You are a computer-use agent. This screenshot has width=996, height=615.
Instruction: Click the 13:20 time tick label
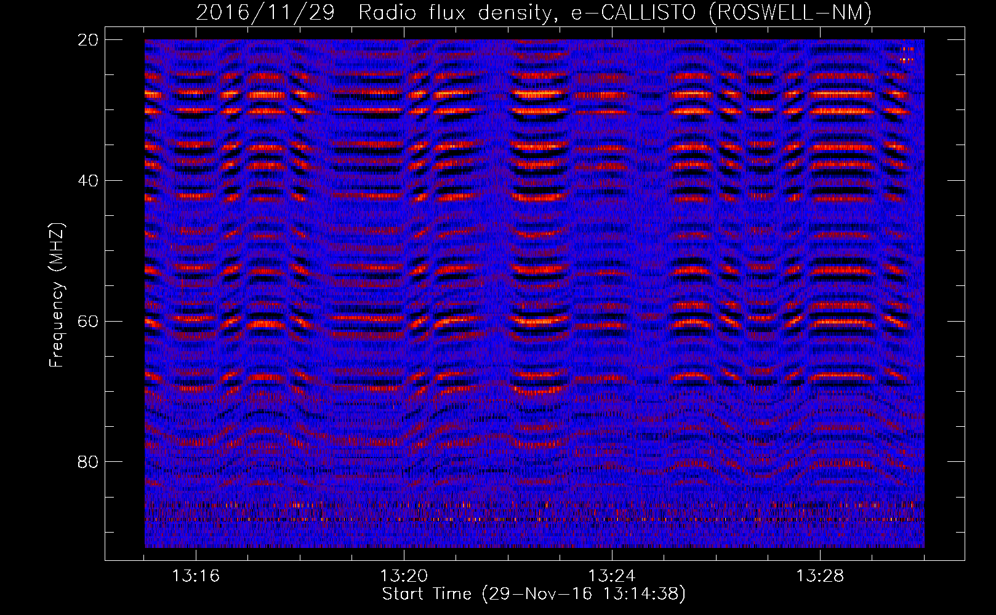tap(404, 576)
